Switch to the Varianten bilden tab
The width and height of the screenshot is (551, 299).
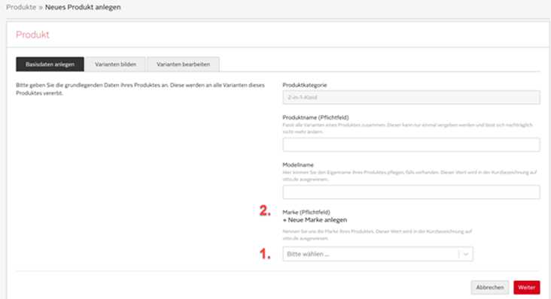(x=115, y=64)
